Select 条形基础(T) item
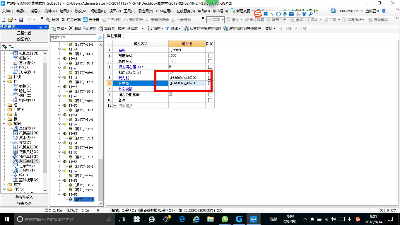 26,161
